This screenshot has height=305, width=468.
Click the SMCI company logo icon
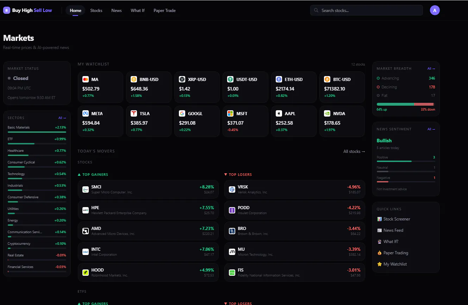(86, 189)
